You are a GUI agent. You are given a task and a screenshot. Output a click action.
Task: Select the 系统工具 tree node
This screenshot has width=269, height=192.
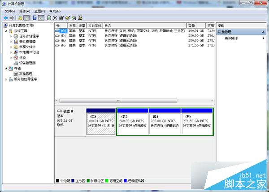click(21, 31)
